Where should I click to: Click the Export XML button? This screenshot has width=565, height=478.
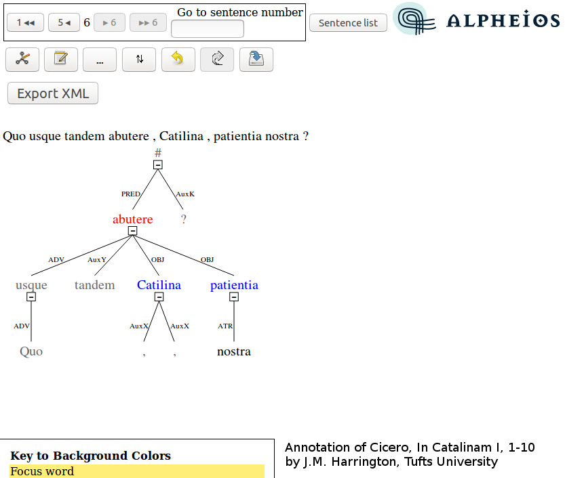coord(53,93)
